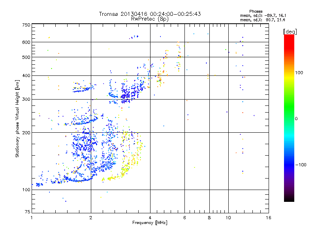Click the plot title 'Tromsø 20130416 00:24:00-00:25:43'

click(150, 14)
